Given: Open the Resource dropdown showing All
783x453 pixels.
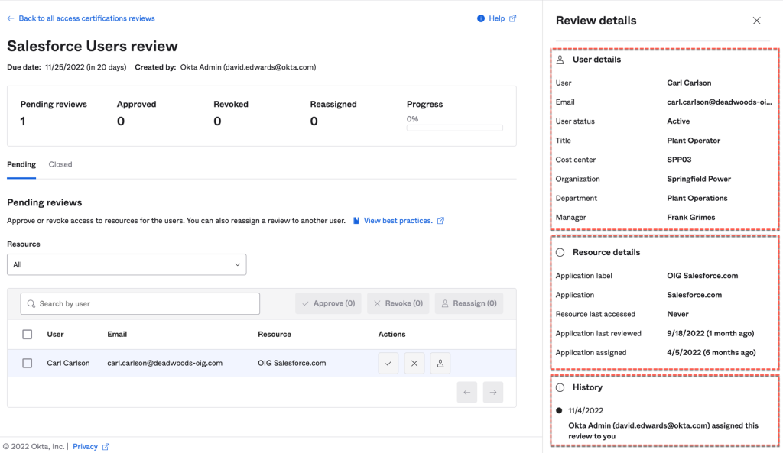Looking at the screenshot, I should click(126, 264).
